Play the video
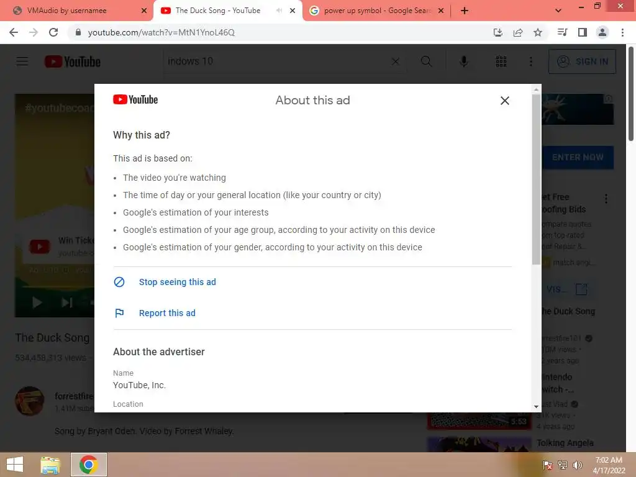636x477 pixels. (37, 302)
